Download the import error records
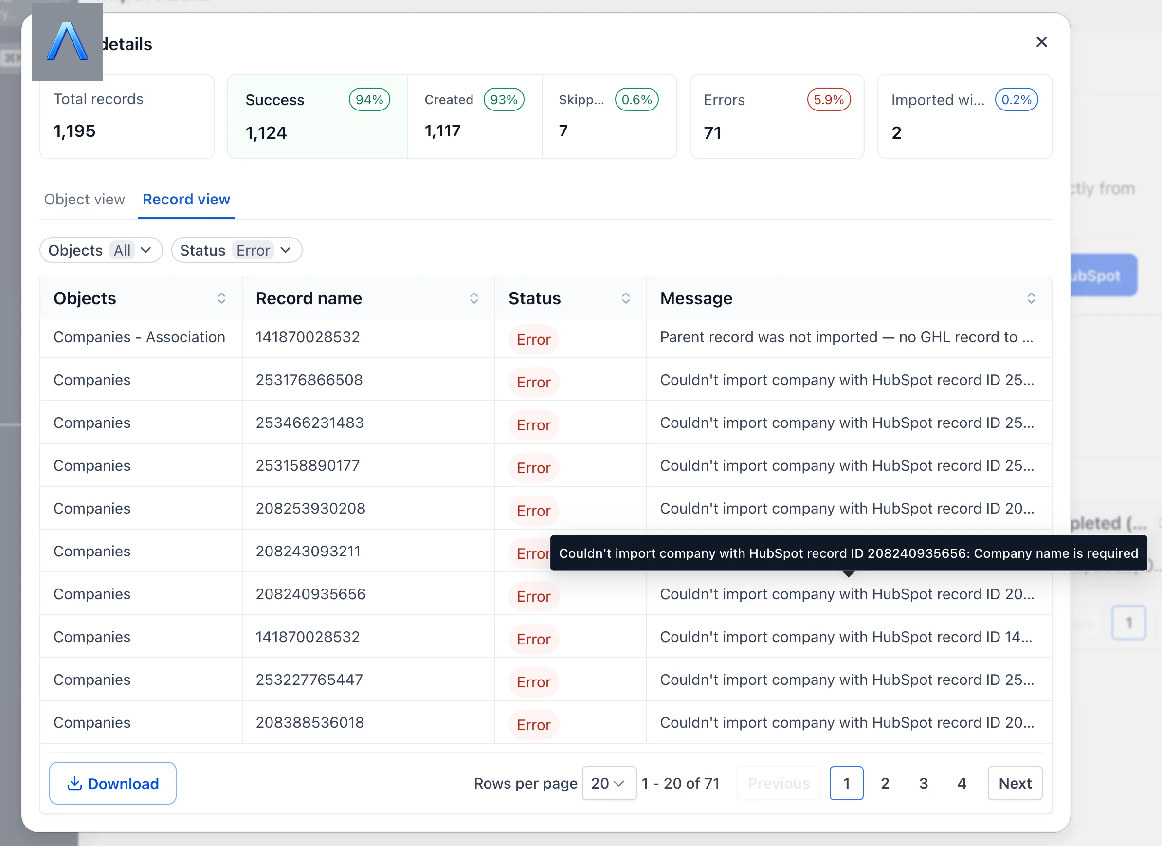1162x846 pixels. click(x=113, y=783)
